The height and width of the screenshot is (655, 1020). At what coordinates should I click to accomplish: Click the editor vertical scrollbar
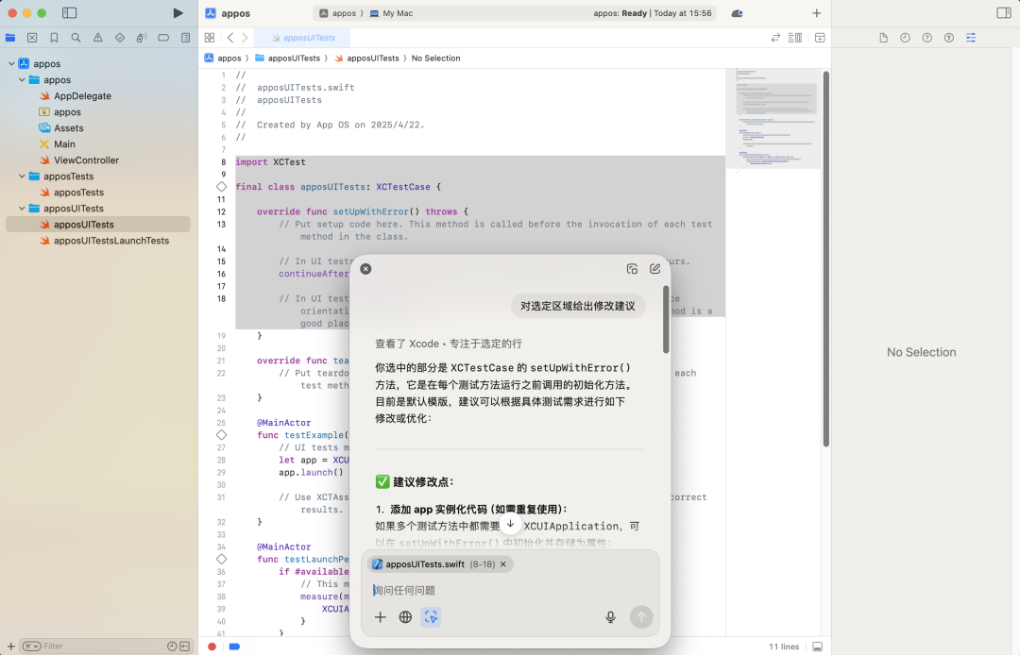pyautogui.click(x=826, y=259)
